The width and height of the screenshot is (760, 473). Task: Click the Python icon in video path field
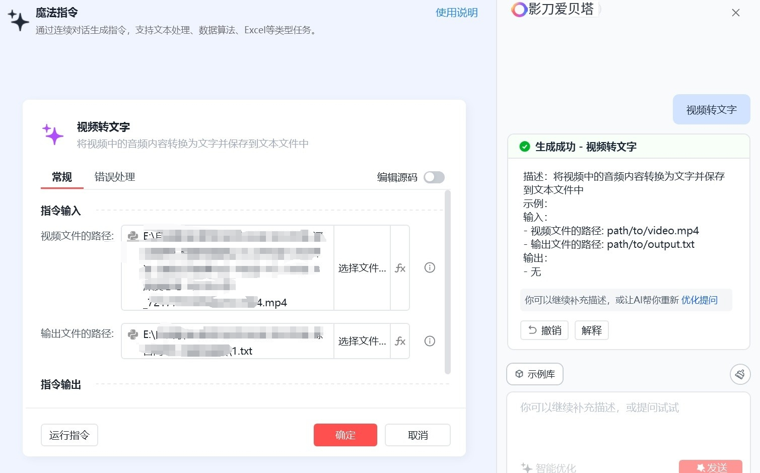tap(133, 236)
